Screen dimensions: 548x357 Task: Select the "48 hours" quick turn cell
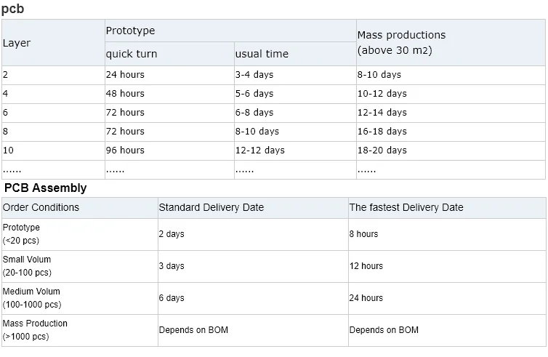click(x=125, y=94)
